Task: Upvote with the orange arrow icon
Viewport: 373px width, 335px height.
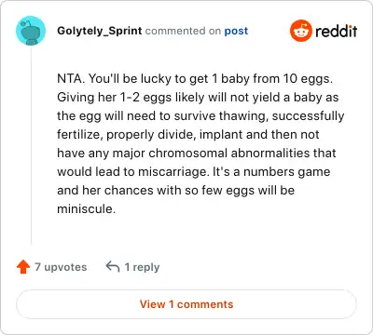Action: point(23,267)
